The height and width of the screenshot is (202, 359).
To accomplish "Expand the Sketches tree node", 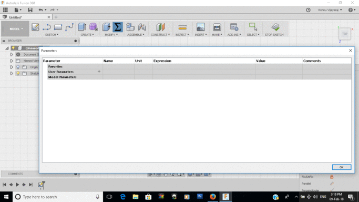I will point(12,74).
